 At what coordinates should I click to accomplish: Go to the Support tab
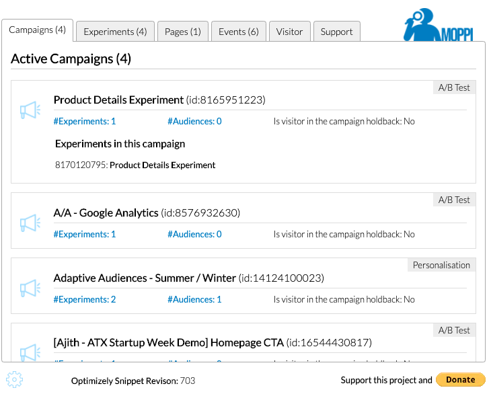[336, 32]
